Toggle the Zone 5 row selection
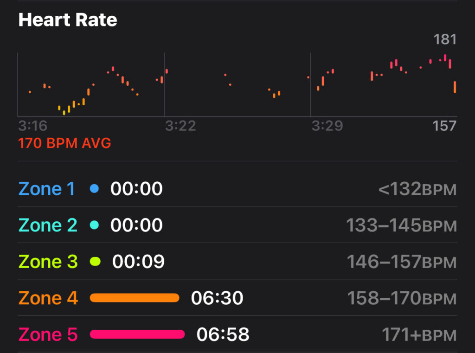This screenshot has height=353, width=475. (x=237, y=334)
